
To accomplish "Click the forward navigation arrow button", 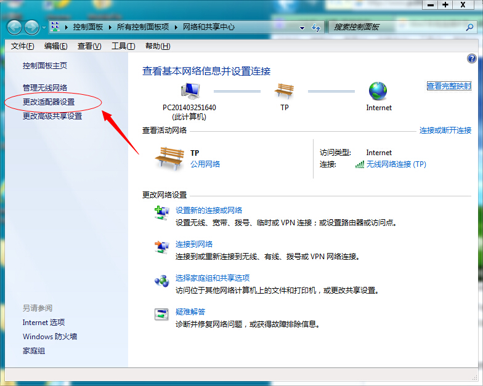I will coord(31,27).
